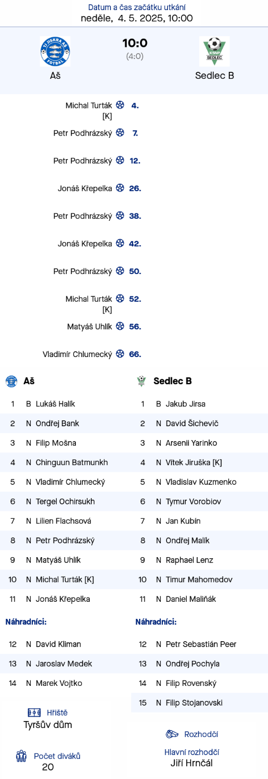
Task: Click the small Aš badge above lineup
Action: click(x=11, y=381)
